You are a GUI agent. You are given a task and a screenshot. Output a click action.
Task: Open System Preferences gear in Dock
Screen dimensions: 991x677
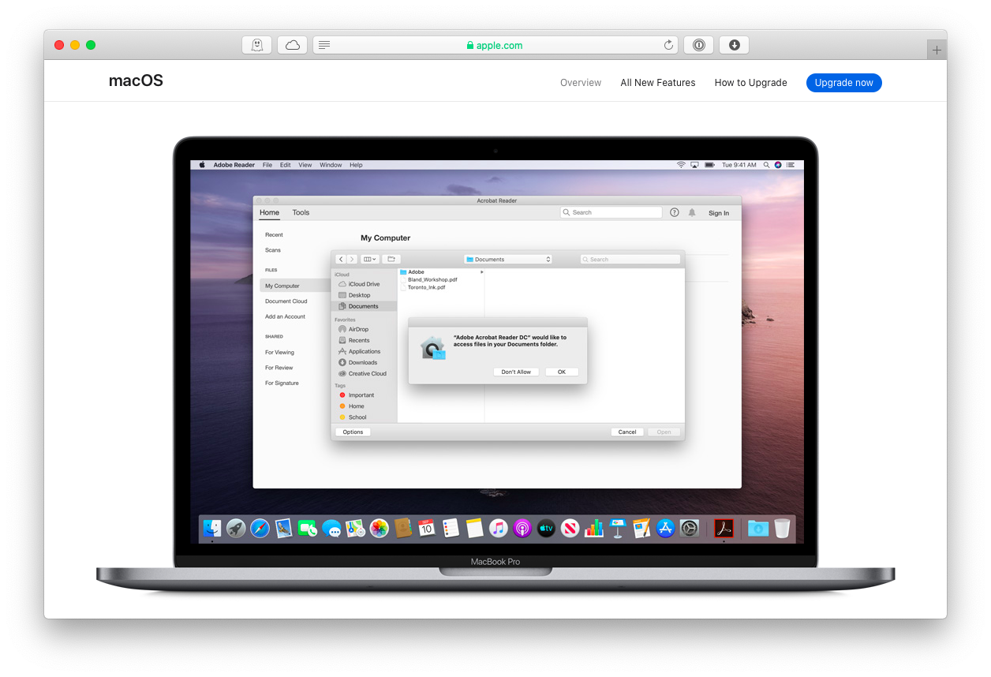coord(690,528)
